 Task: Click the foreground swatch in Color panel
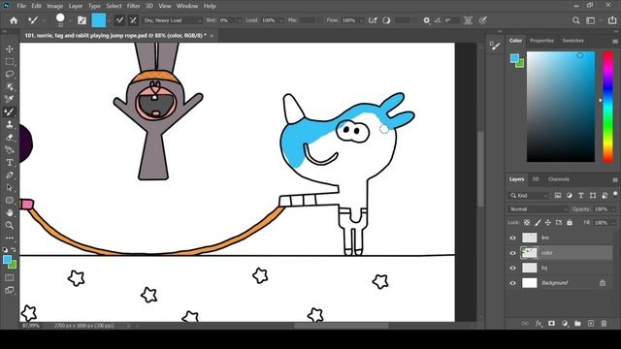[514, 58]
